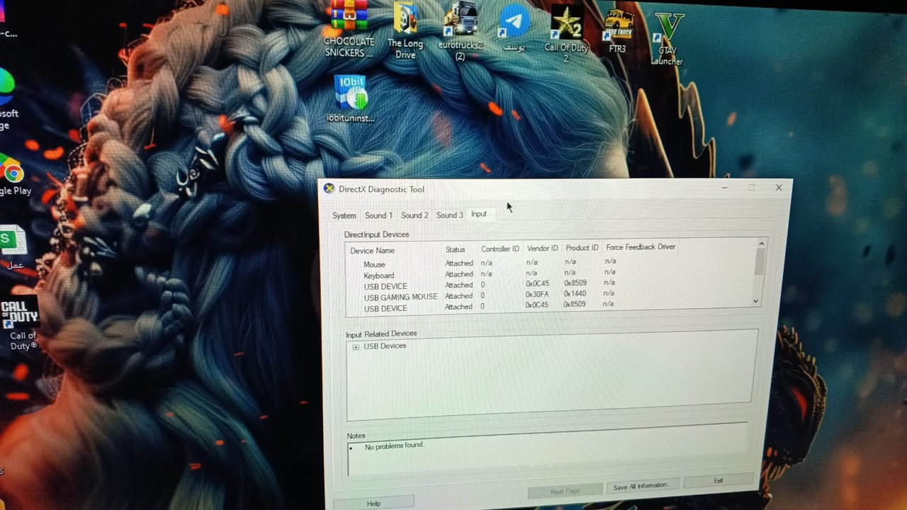The height and width of the screenshot is (510, 907).
Task: Open the Sound 2 tab
Action: [x=415, y=215]
